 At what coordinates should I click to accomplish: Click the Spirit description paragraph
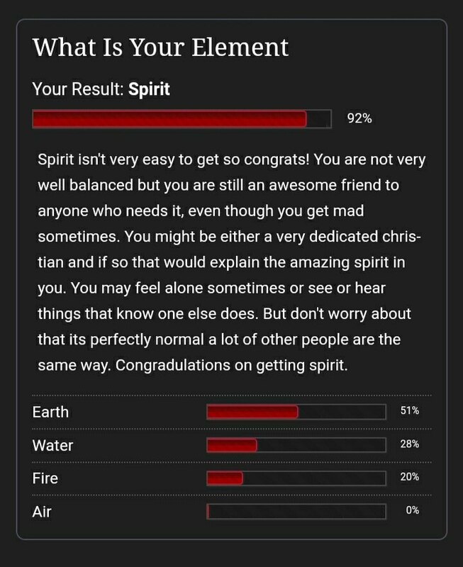pyautogui.click(x=231, y=262)
